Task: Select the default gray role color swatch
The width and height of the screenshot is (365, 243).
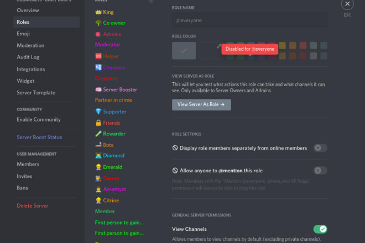Action: (x=184, y=50)
